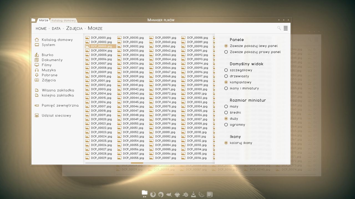Choose drzewiasty default view
355x199 pixels.
click(237, 76)
